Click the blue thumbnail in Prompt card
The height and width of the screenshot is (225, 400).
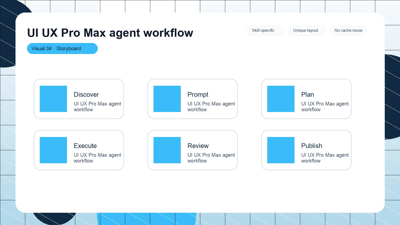tap(167, 99)
